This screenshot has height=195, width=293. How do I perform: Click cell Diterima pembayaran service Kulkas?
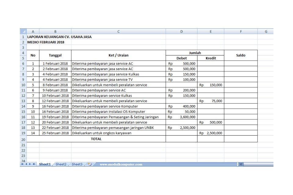(118, 96)
